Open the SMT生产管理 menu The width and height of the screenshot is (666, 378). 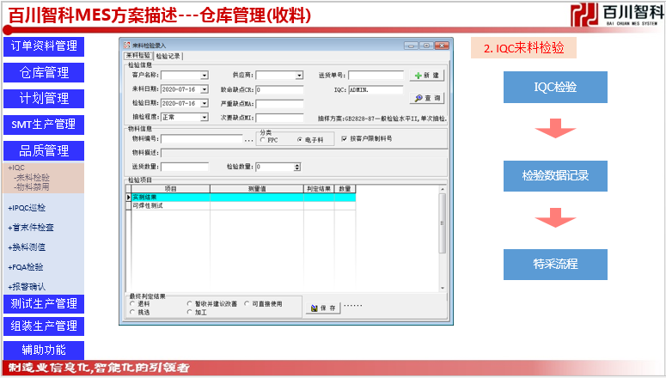coord(44,125)
